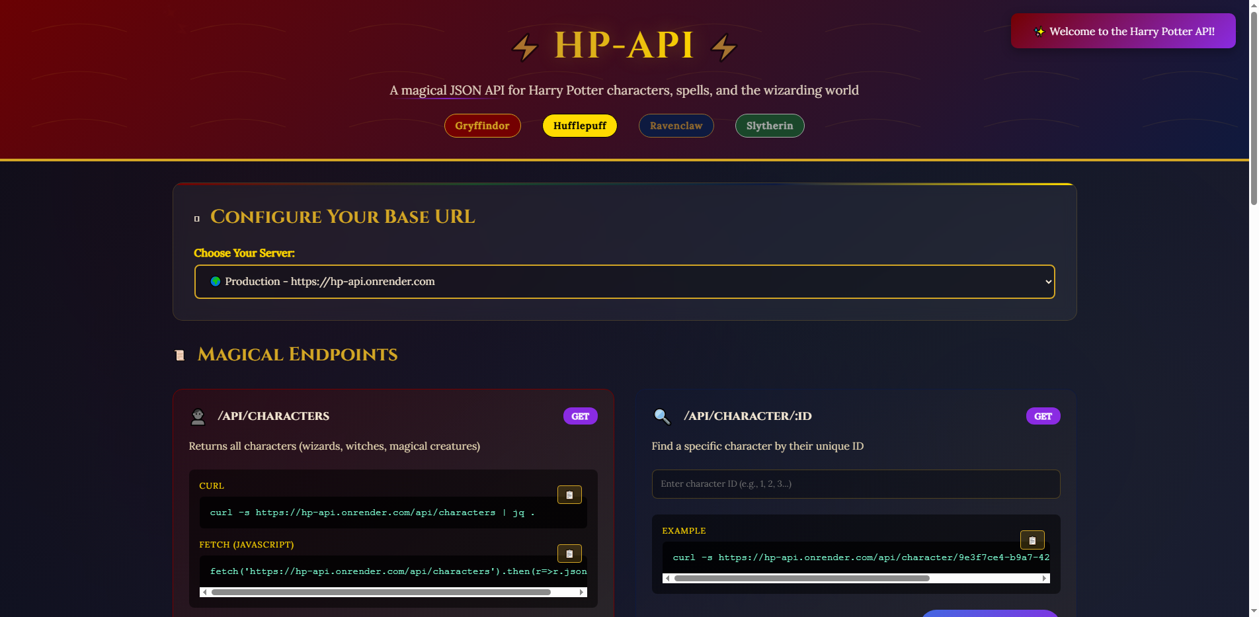Open the server selection dropdown
The height and width of the screenshot is (617, 1259).
(624, 281)
